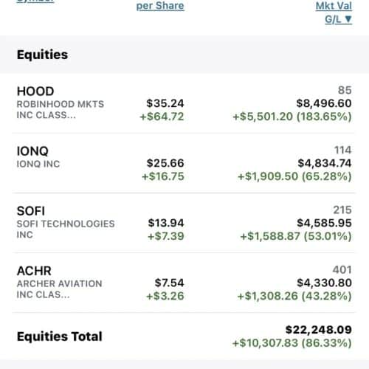Open the ACHR position row
Screen dimensions: 369x369
[184, 283]
